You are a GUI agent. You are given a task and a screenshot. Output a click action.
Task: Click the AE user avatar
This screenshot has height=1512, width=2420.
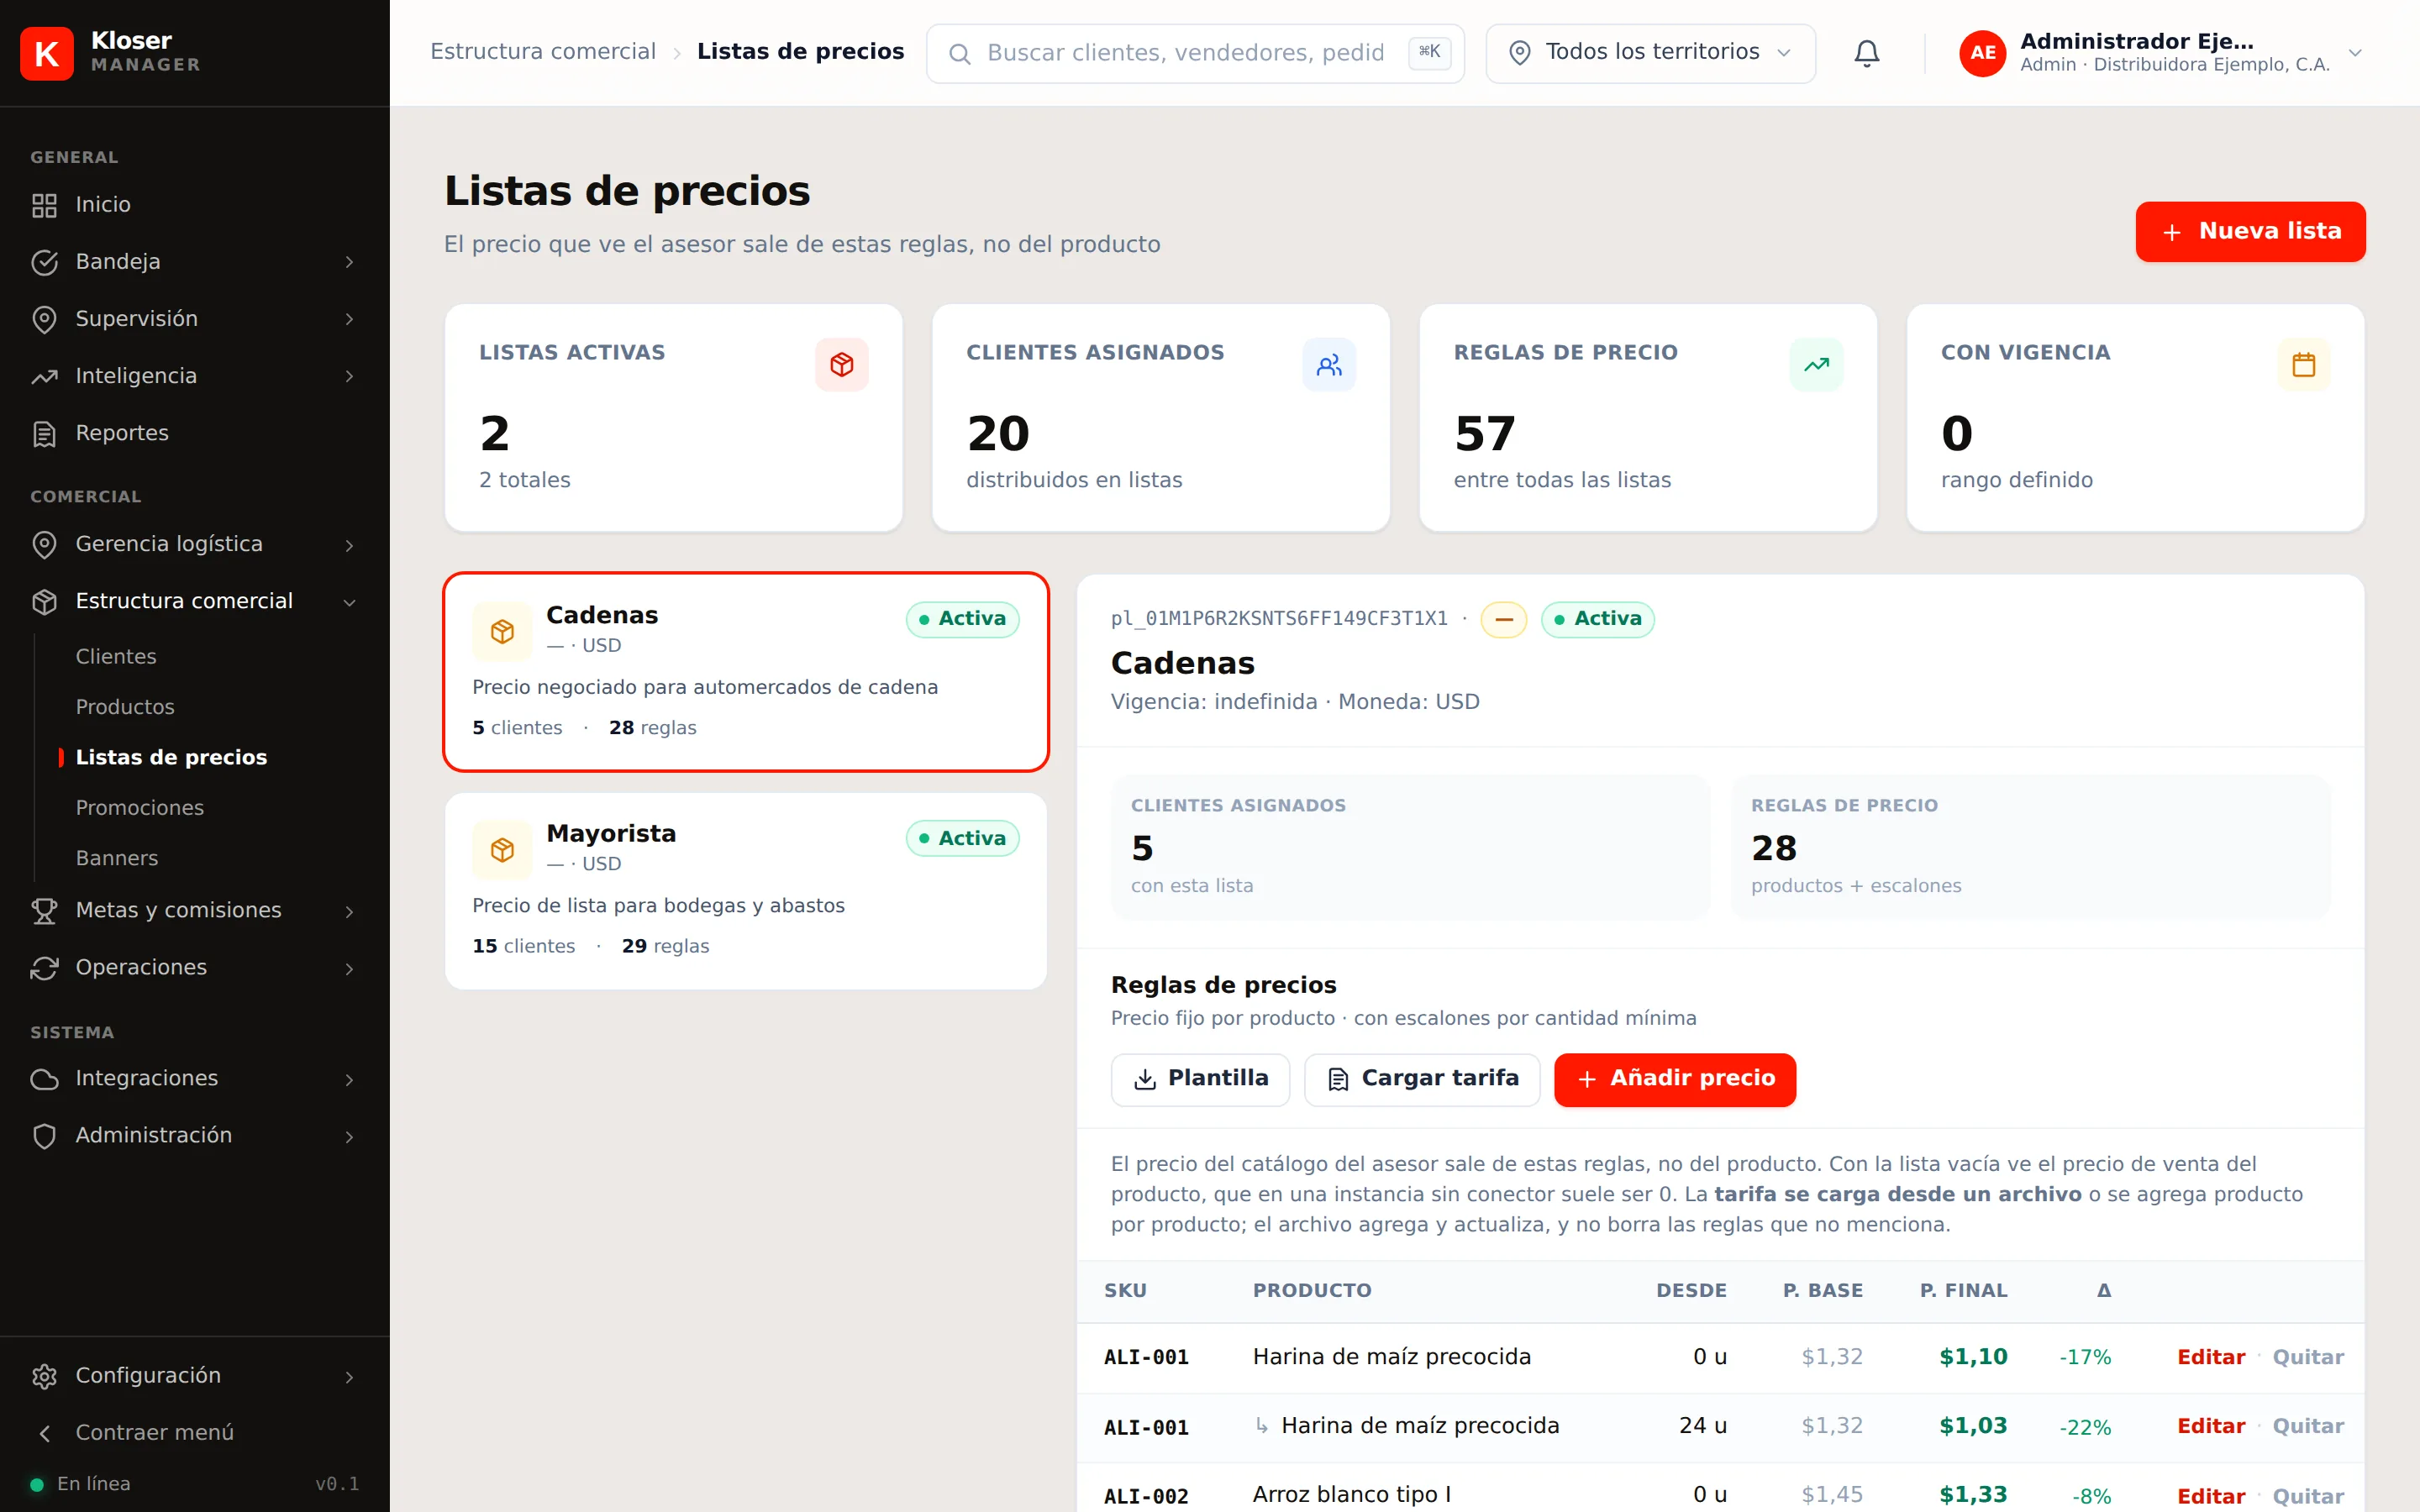pos(1982,53)
